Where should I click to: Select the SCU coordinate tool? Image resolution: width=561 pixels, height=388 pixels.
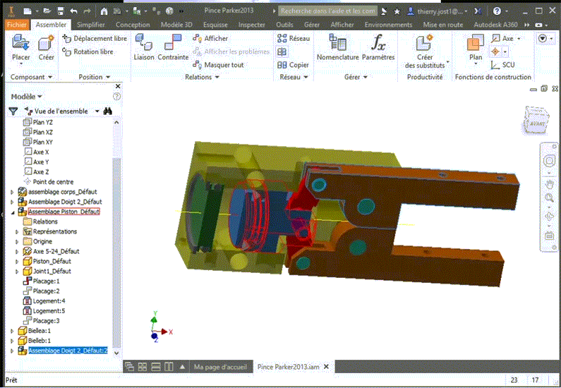pos(502,65)
